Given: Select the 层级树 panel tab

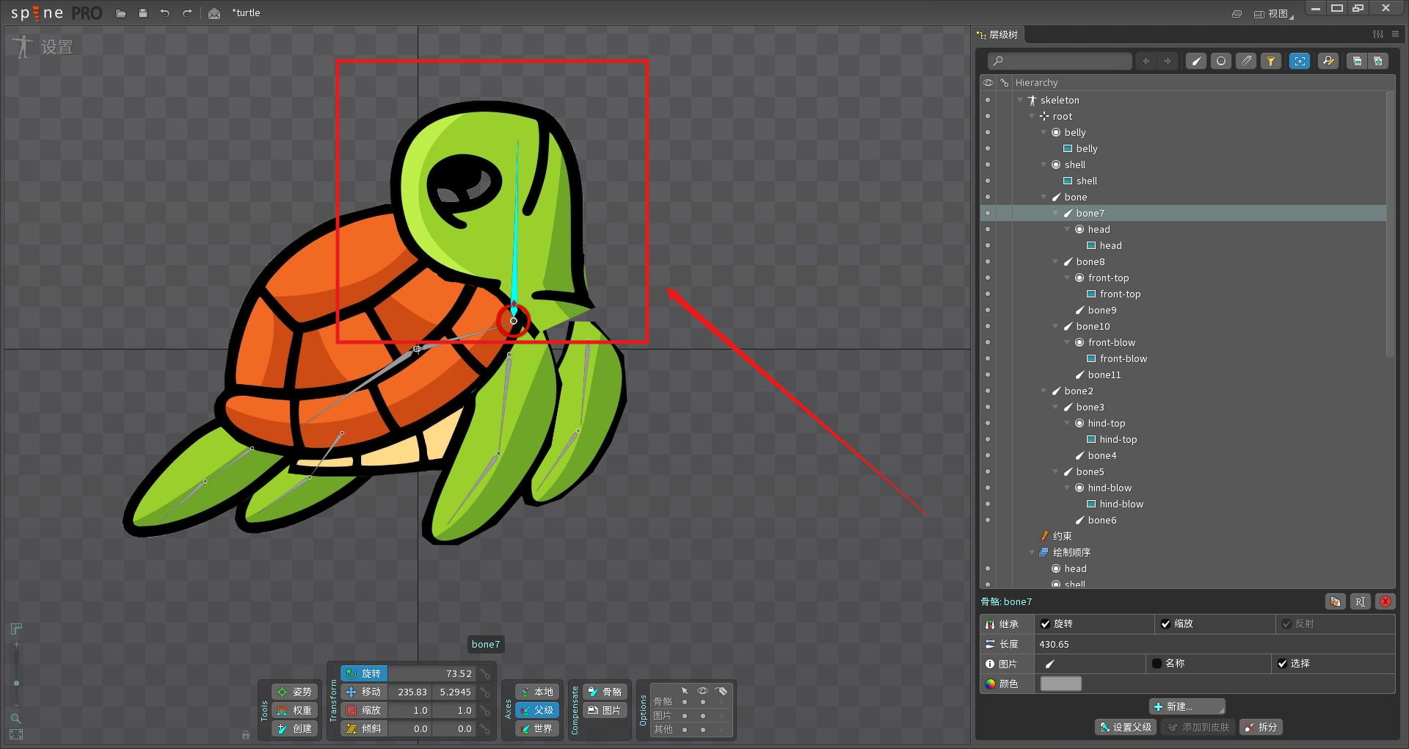Looking at the screenshot, I should pos(998,35).
